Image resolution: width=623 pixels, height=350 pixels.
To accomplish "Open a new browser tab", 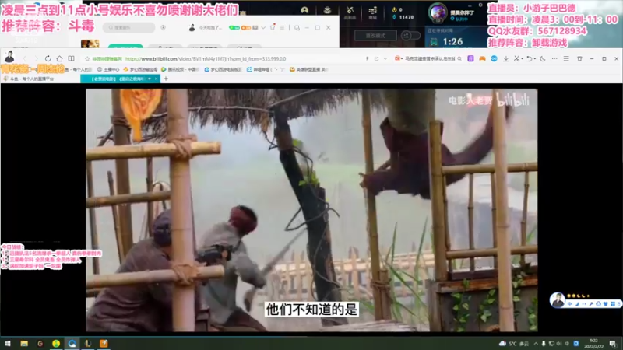I will [x=166, y=79].
